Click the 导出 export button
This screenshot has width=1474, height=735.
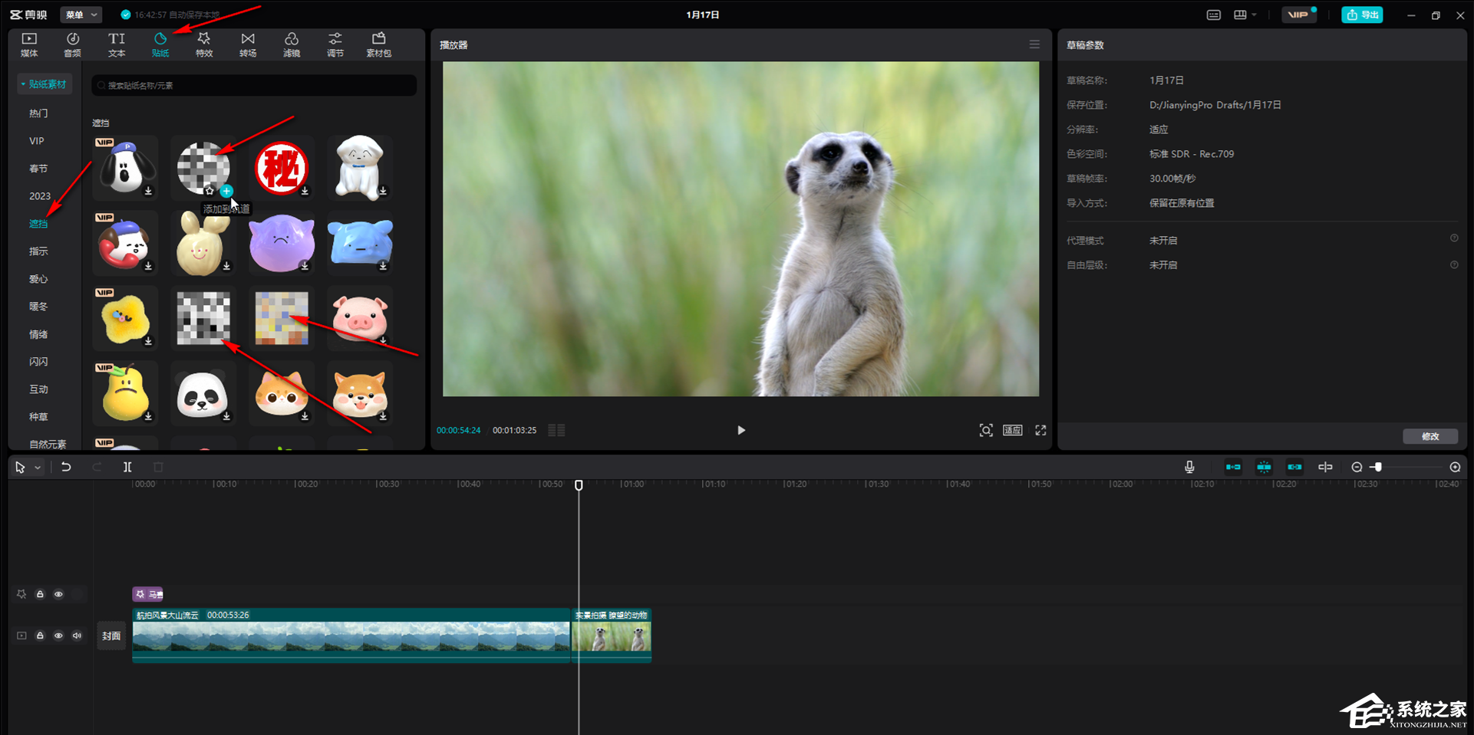coord(1362,15)
